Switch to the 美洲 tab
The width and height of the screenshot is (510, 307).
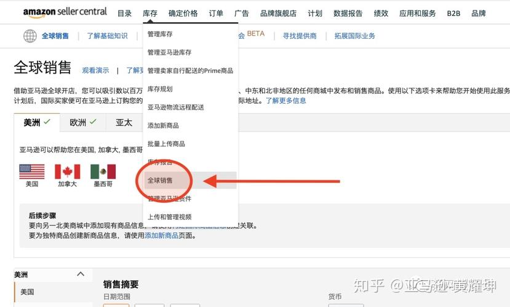[x=37, y=122]
